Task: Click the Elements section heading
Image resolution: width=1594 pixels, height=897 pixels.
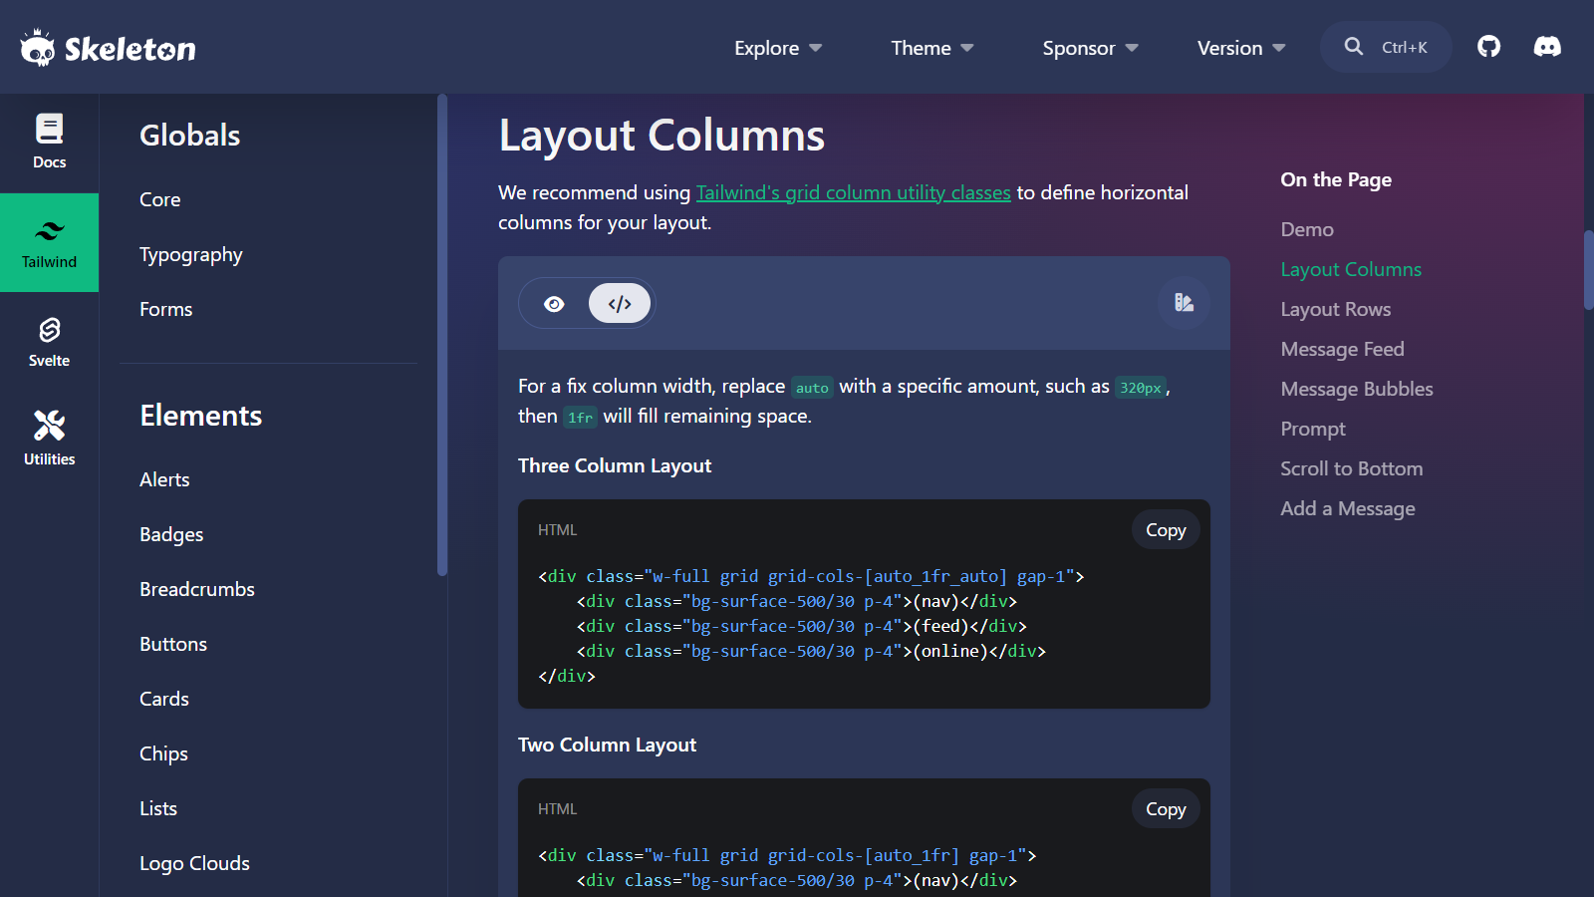Action: (x=200, y=416)
